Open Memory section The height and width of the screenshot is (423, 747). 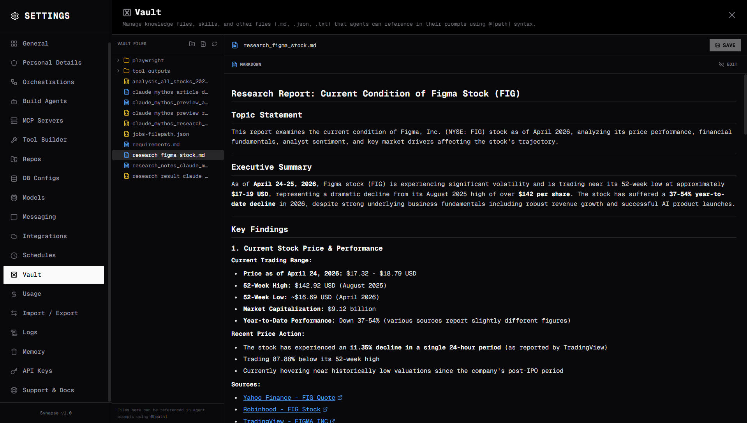coord(54,352)
